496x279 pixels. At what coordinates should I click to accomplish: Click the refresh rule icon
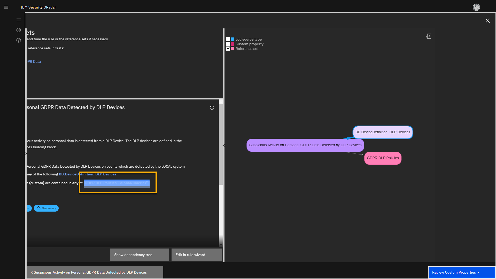pos(212,108)
